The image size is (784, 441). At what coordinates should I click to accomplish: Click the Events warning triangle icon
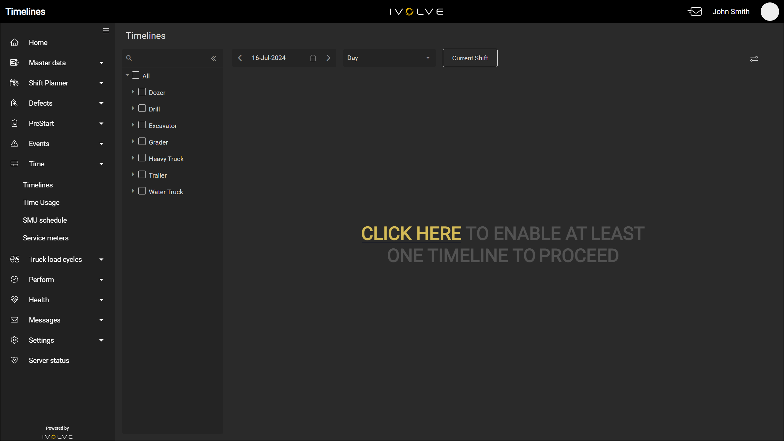tap(14, 144)
